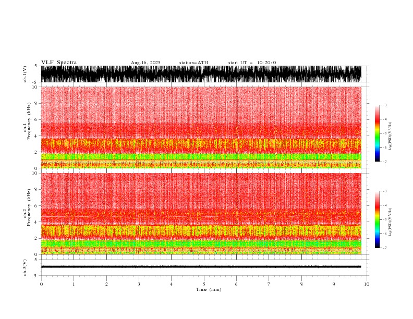Click the time axis tick label '5'
The width and height of the screenshot is (413, 319).
tap(204, 284)
